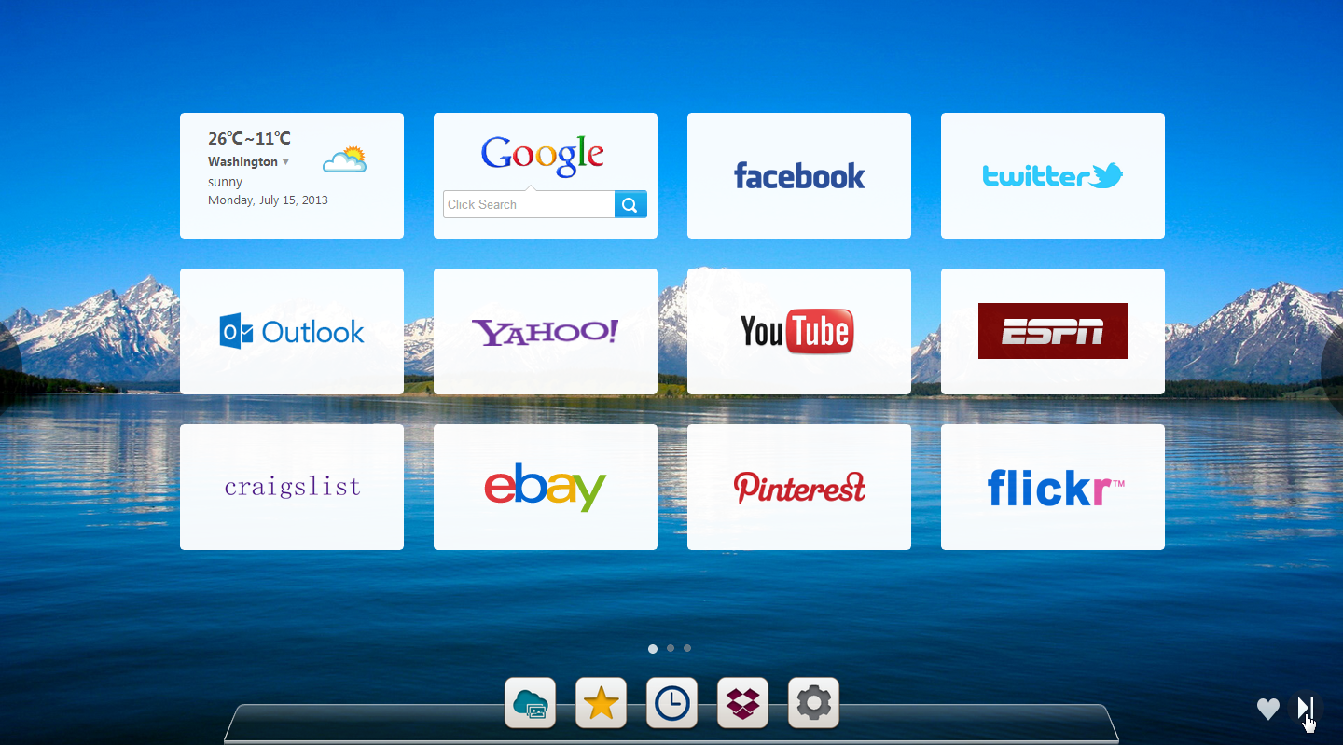1343x745 pixels.
Task: Open the Dropbox dock icon
Action: pos(742,703)
